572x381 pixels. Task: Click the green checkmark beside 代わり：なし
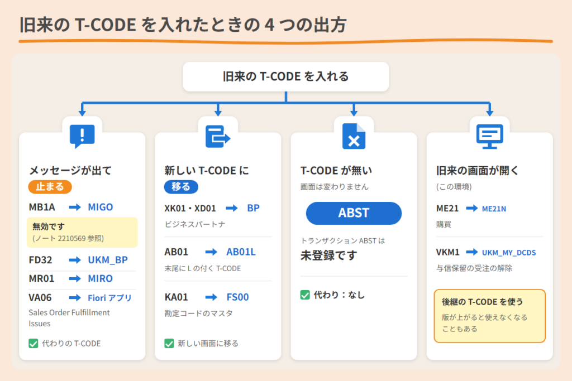pos(305,295)
